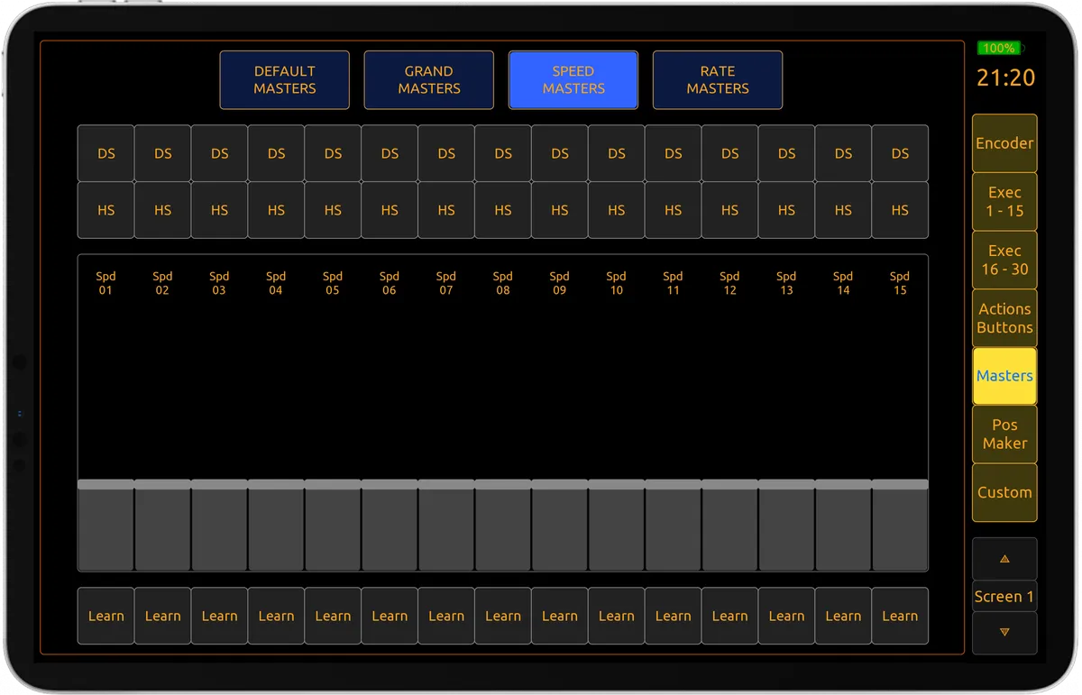The image size is (1082, 695).
Task: Click Learn below the Spd 05 fader
Action: (x=334, y=617)
